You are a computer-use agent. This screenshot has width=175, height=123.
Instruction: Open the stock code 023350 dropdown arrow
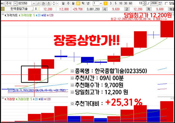pos(34,4)
